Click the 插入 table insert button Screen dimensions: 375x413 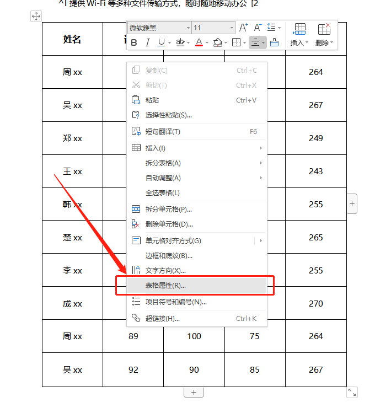pyautogui.click(x=299, y=35)
